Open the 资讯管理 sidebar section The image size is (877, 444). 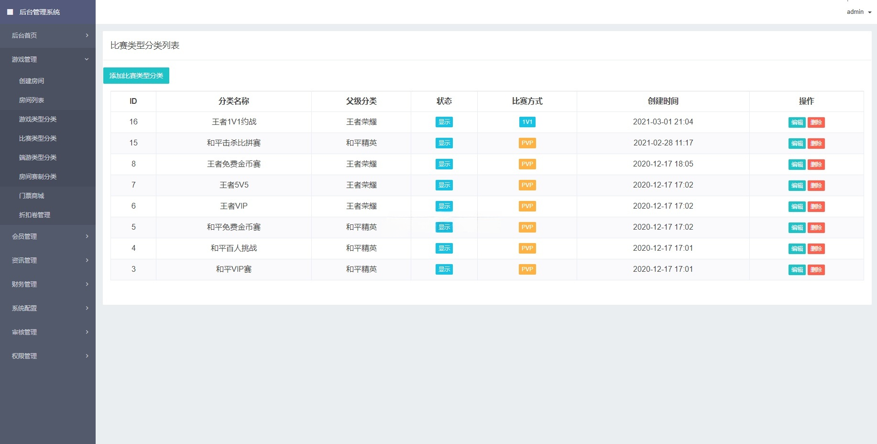click(x=25, y=260)
